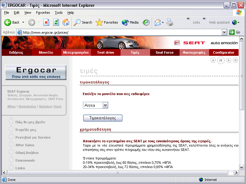Click the Αθήνα link
The image size is (246, 184).
tap(11, 106)
